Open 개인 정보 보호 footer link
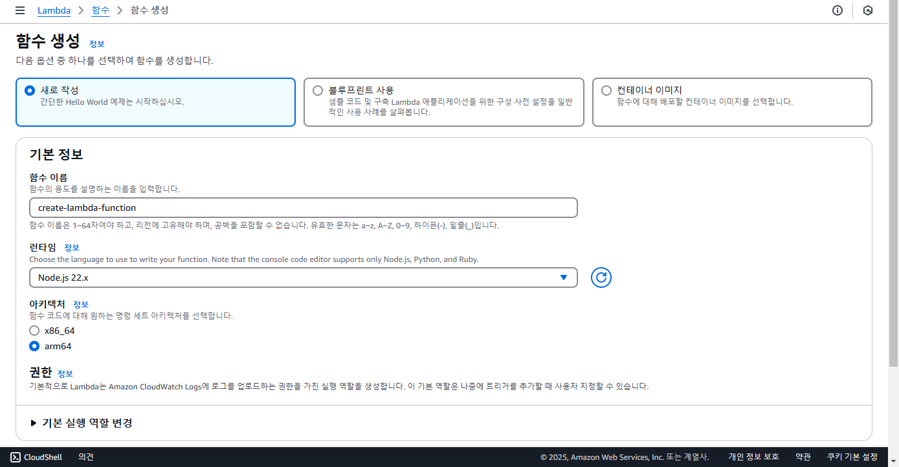Screen dimensions: 899x467 pyautogui.click(x=754, y=457)
